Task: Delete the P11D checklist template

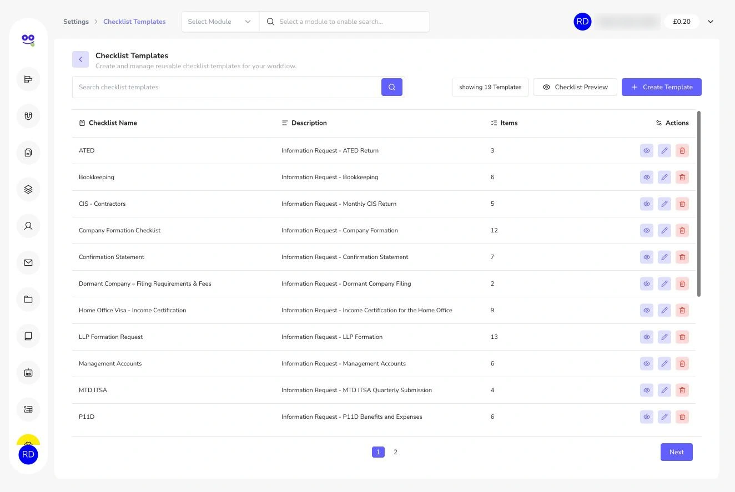Action: coord(682,417)
